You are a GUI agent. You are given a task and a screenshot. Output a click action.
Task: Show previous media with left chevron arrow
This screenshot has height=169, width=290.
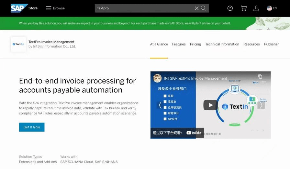[160, 105]
